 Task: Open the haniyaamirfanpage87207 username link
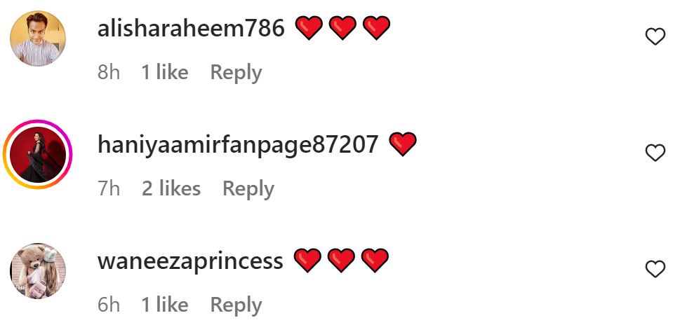[238, 146]
